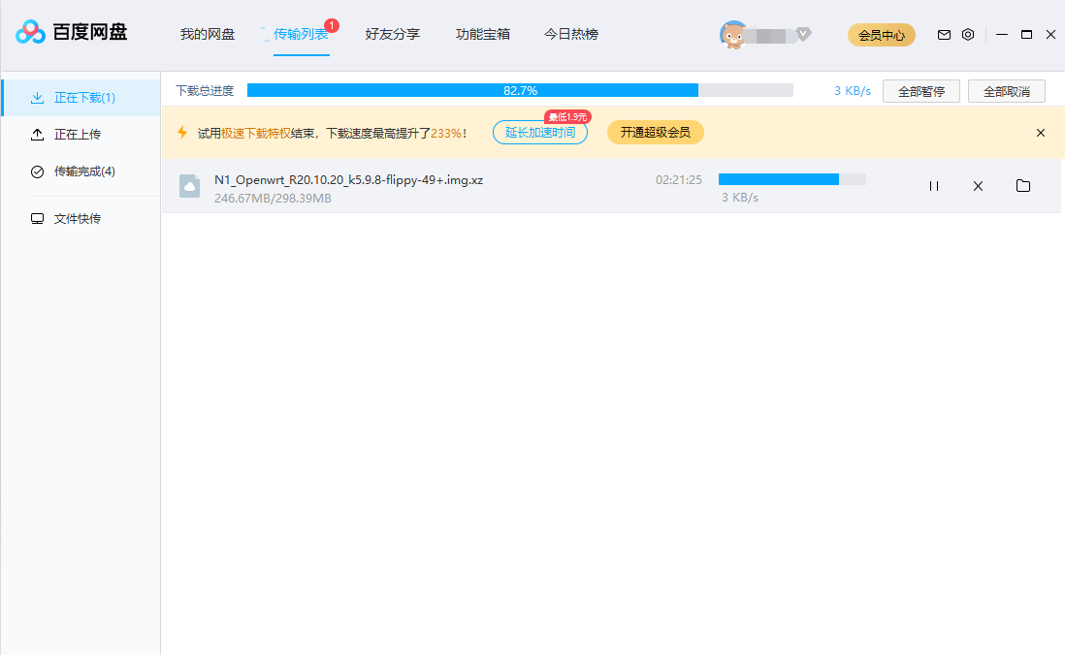Click the file type icon of N1_Openwrt

pos(189,186)
